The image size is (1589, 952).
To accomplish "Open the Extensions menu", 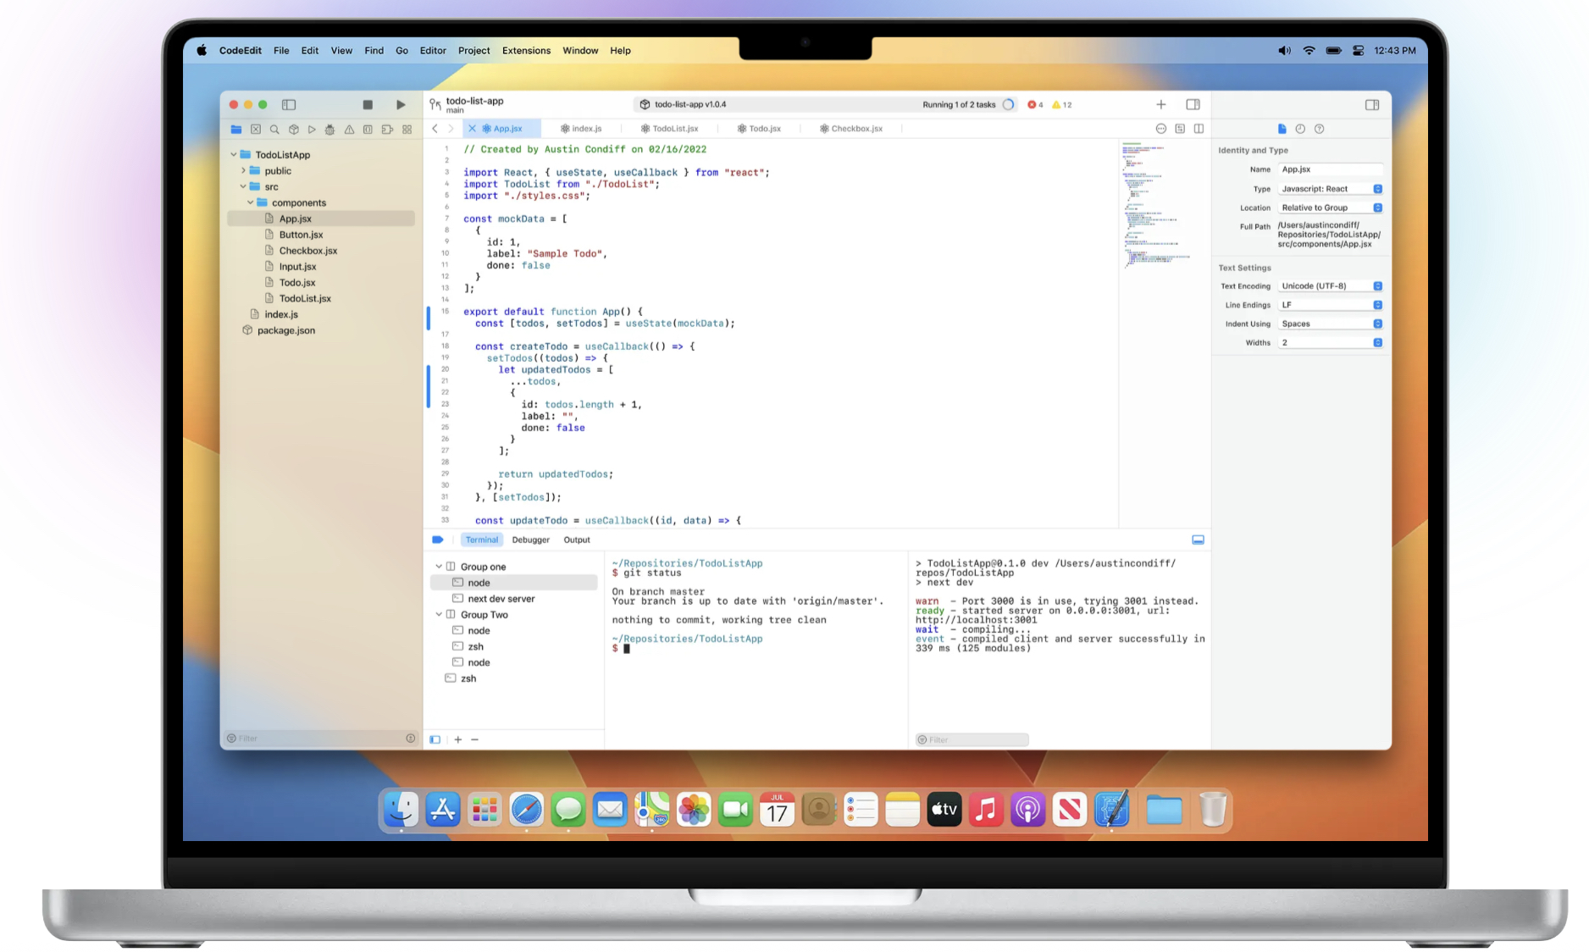I will click(526, 50).
